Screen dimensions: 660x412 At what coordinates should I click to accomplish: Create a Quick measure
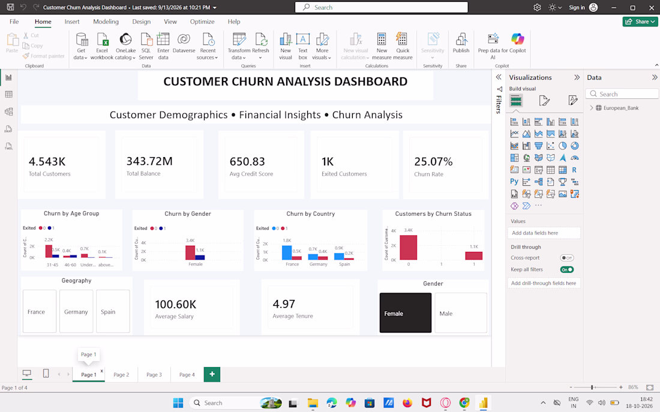point(403,46)
